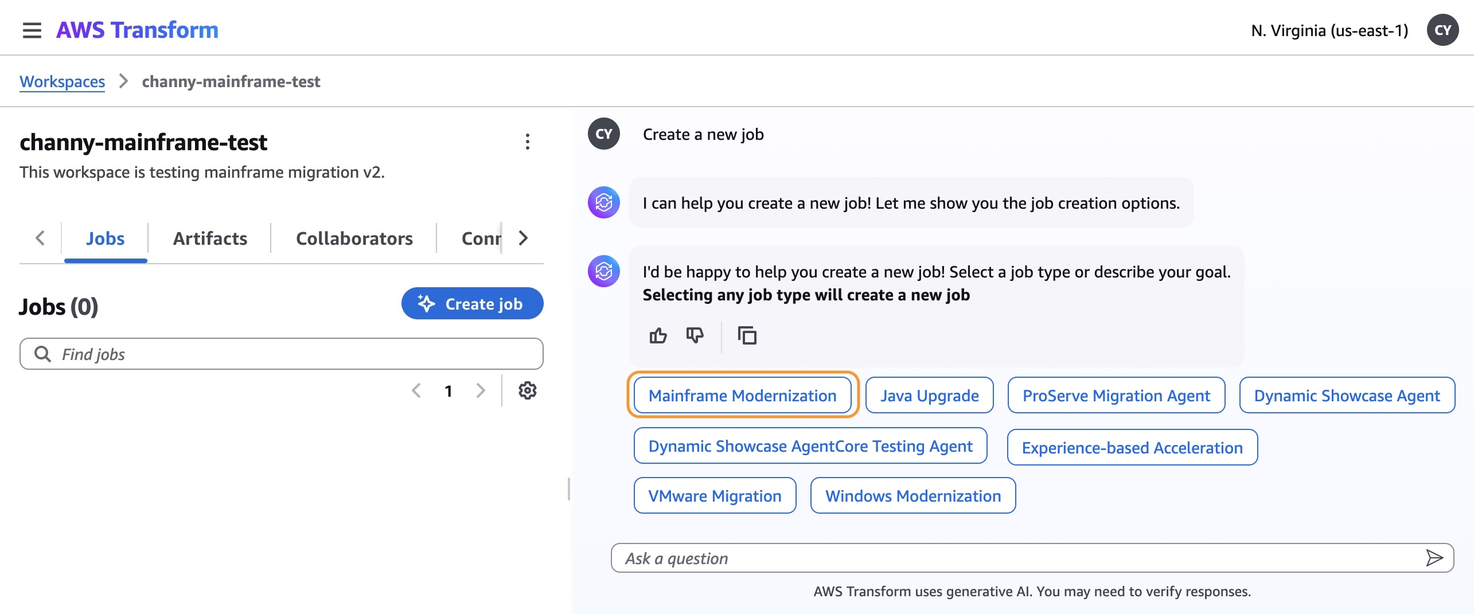Image resolution: width=1474 pixels, height=614 pixels.
Task: Copy the assistant response
Action: point(747,335)
